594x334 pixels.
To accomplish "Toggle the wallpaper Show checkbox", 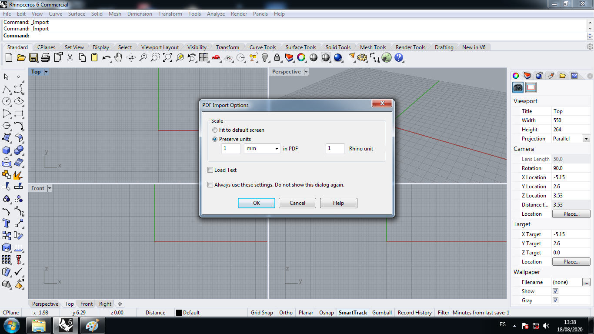I will (x=555, y=291).
